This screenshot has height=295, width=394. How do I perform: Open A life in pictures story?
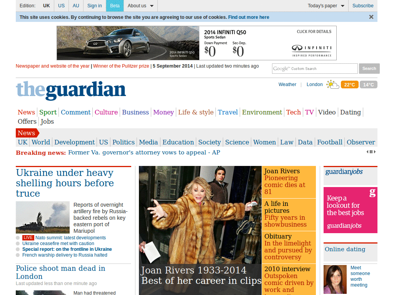[289, 214]
